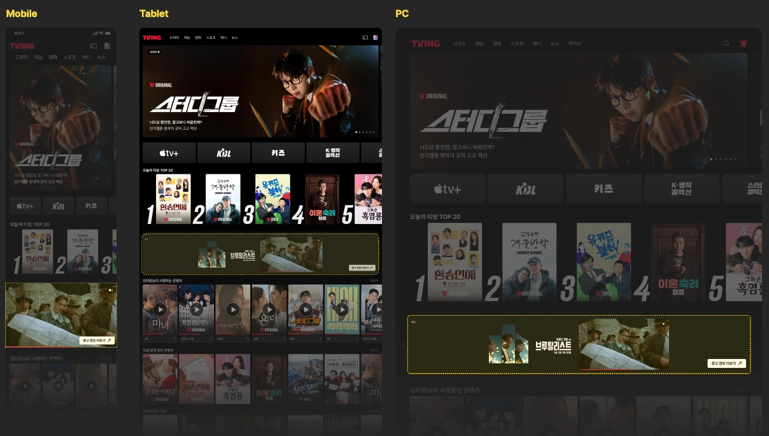Select the 드라마 tab in the Mobile nav

pos(22,57)
